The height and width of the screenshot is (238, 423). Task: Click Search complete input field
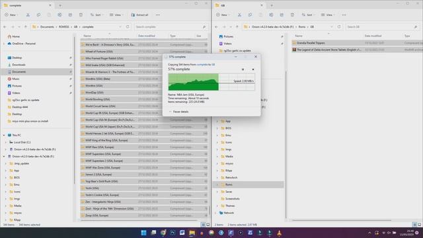click(171, 26)
